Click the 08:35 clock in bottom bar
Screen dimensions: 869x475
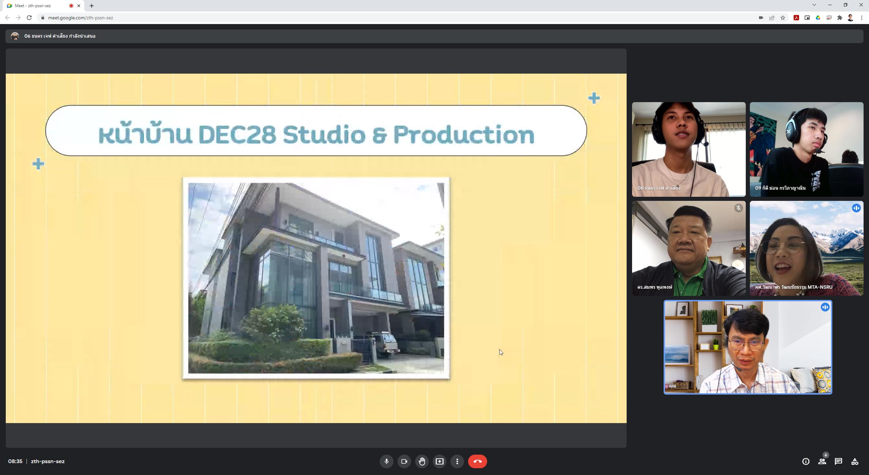(x=15, y=461)
